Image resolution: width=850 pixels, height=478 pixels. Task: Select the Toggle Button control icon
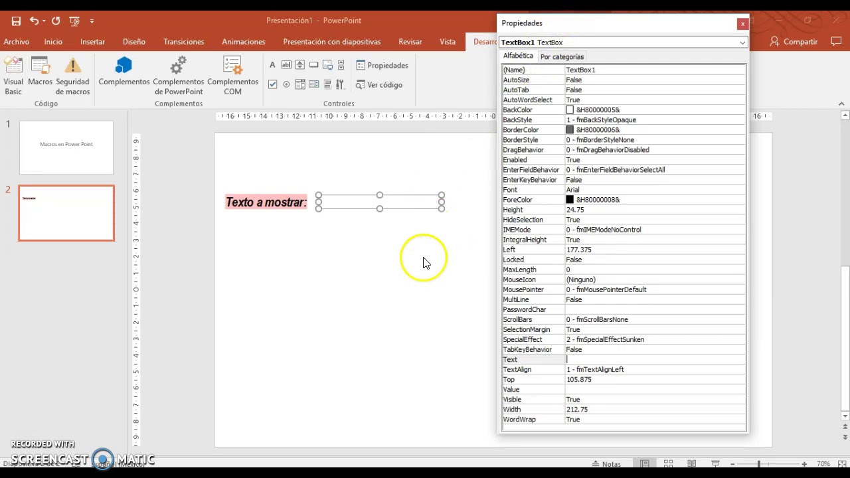point(327,84)
